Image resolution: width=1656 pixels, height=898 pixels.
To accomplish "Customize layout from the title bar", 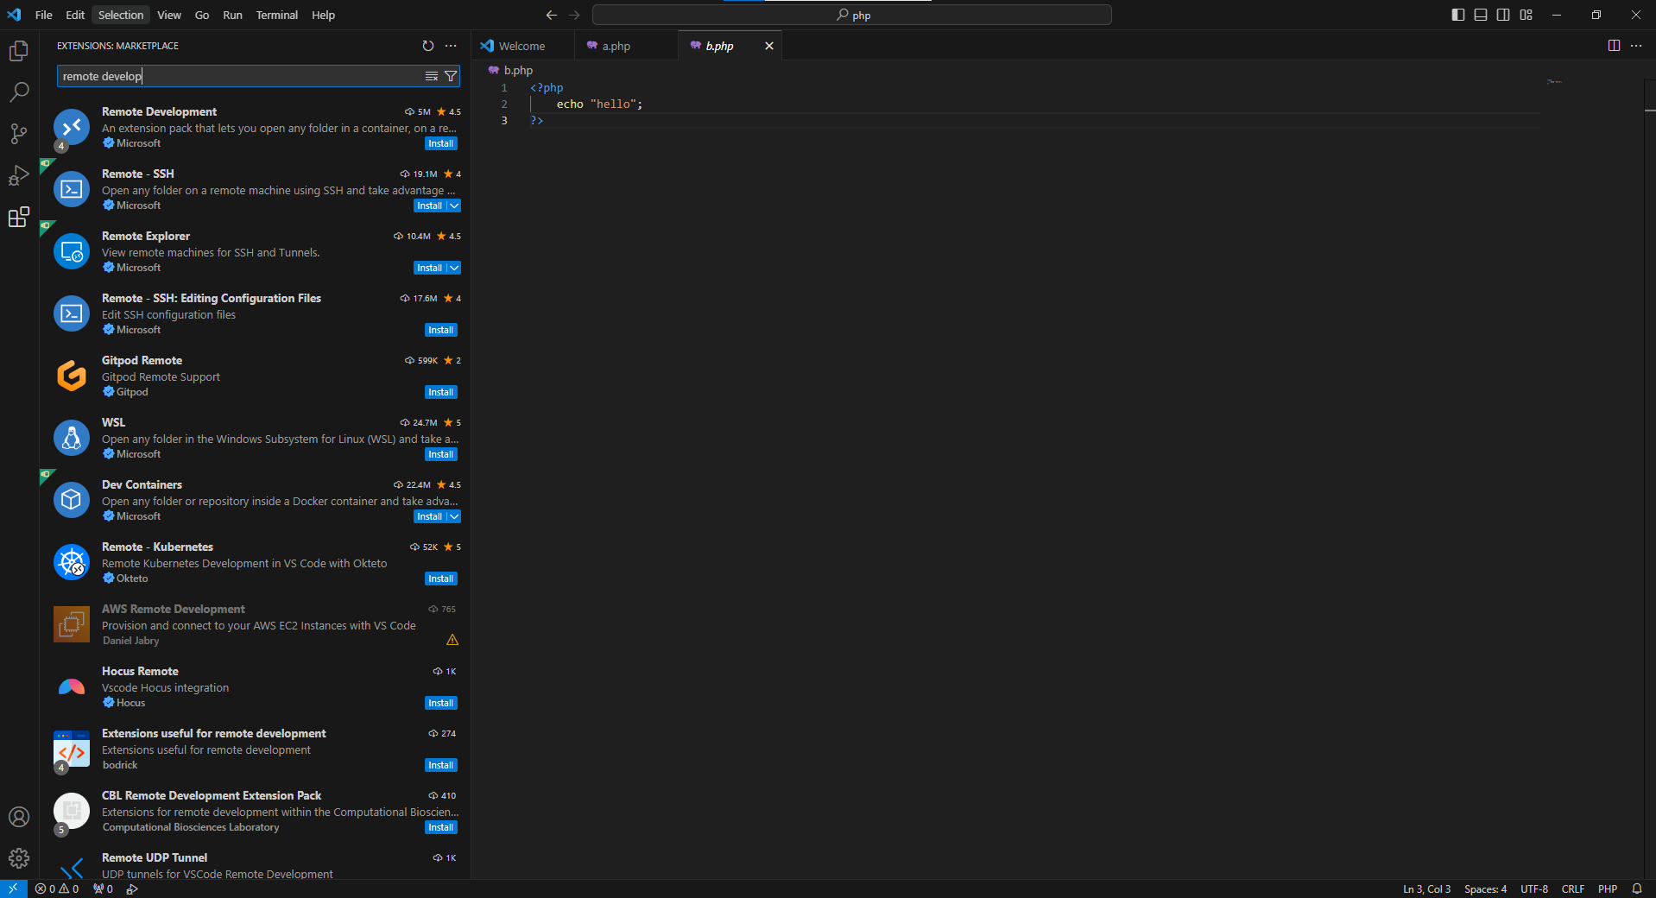I will click(x=1526, y=15).
